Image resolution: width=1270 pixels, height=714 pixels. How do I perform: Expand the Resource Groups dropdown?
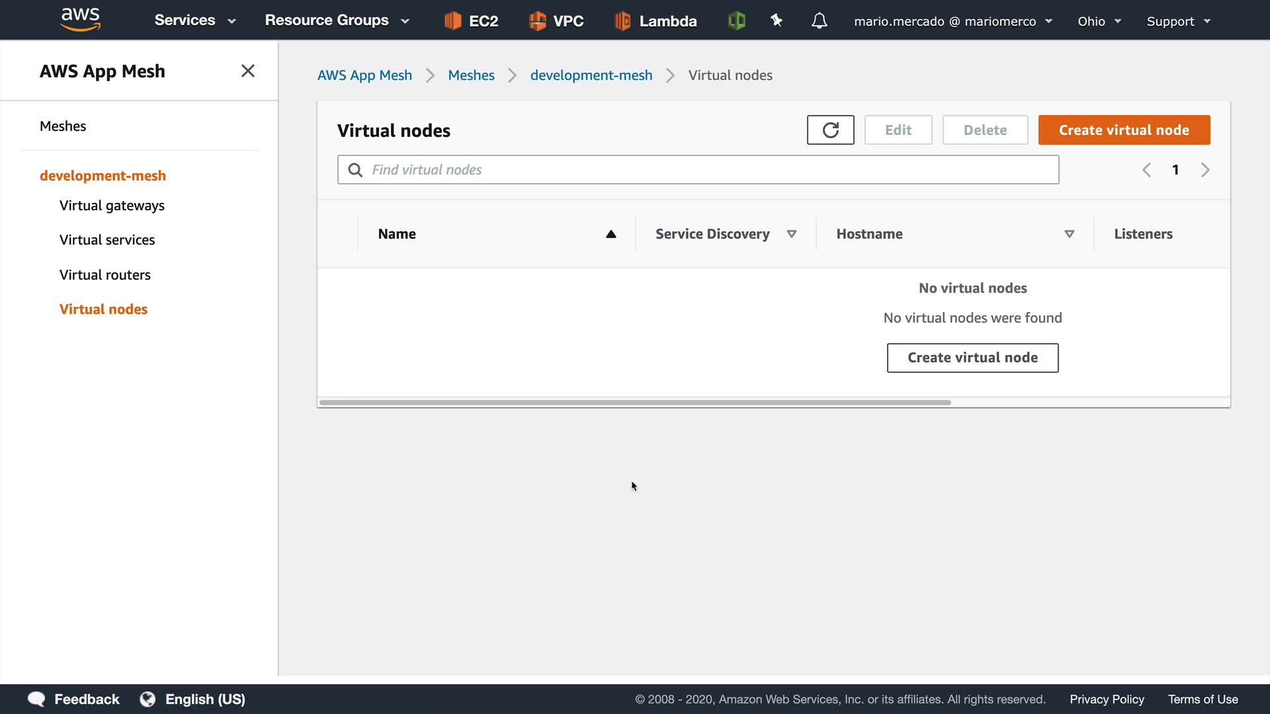point(337,20)
